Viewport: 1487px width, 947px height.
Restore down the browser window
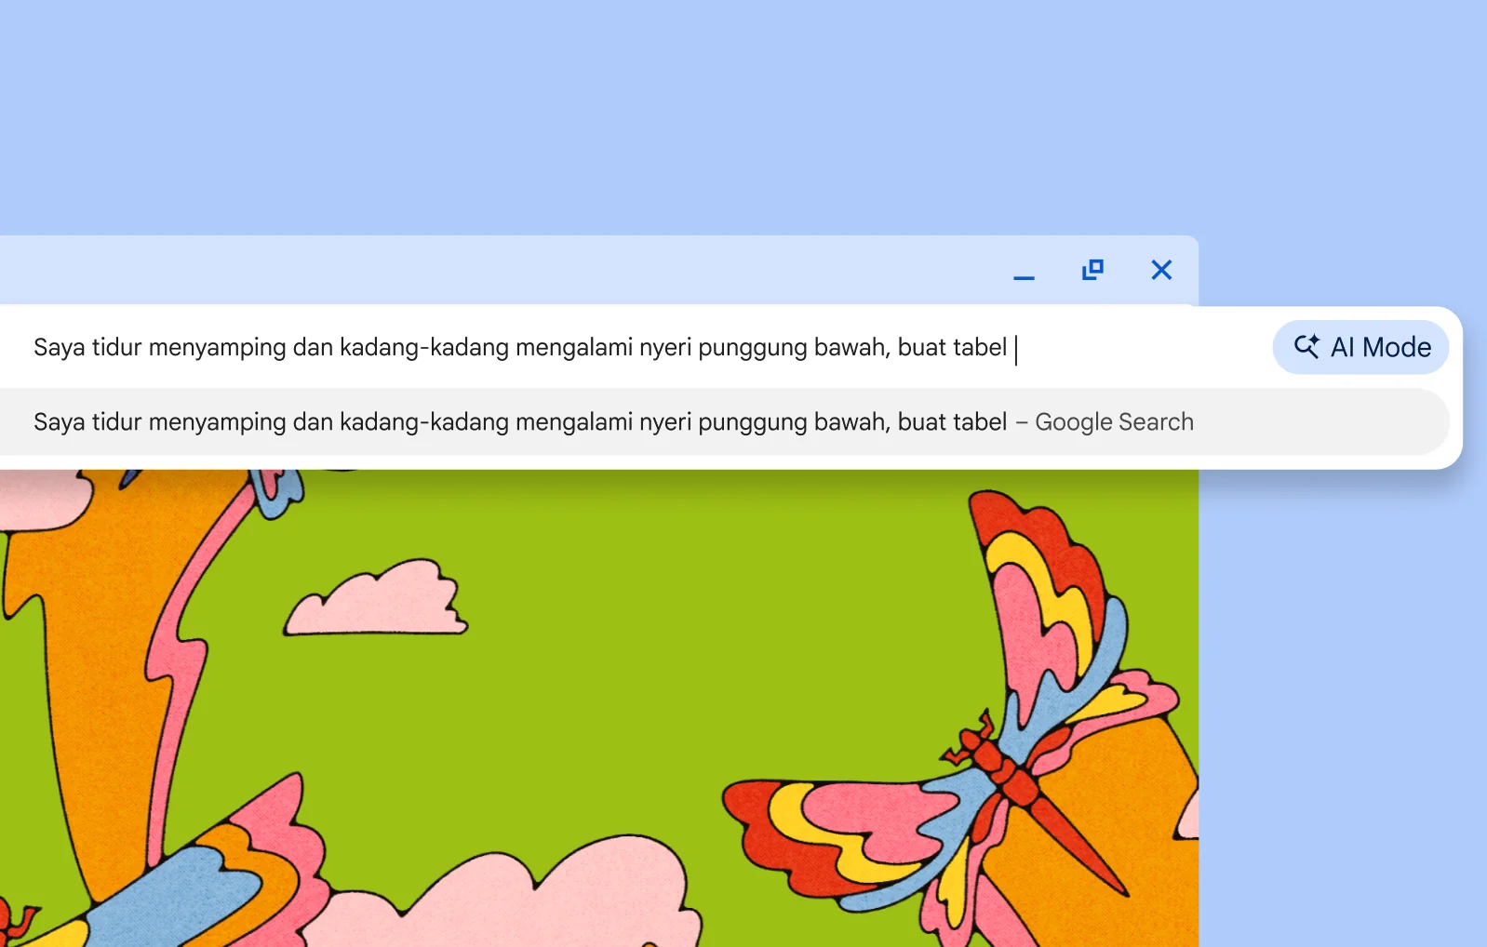point(1092,270)
